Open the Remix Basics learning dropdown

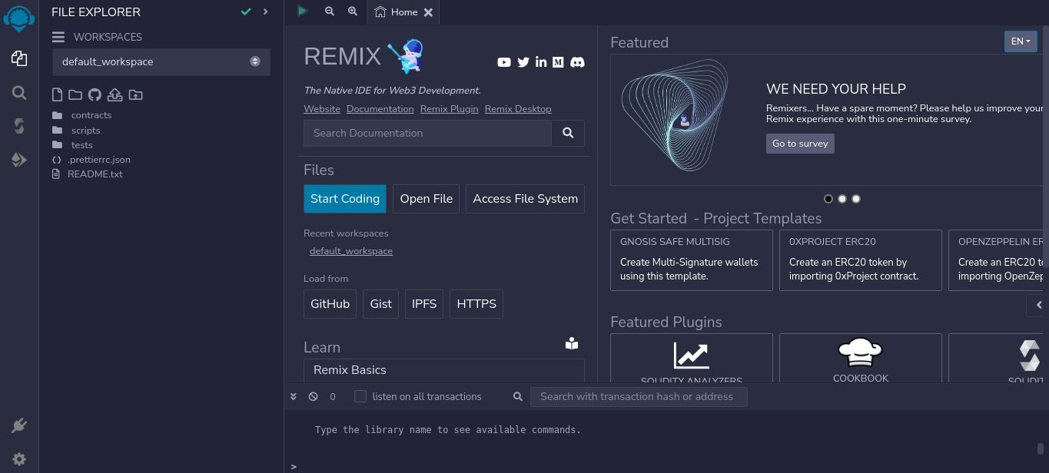(443, 370)
